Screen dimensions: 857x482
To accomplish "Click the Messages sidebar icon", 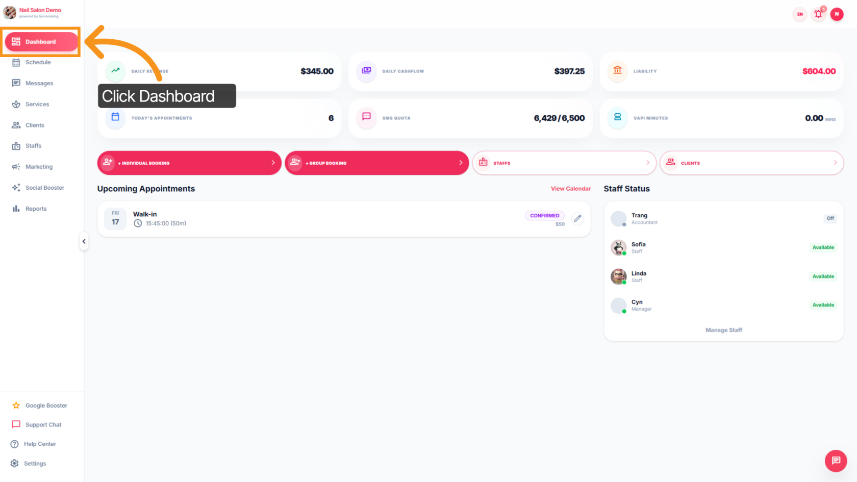I will 16,83.
